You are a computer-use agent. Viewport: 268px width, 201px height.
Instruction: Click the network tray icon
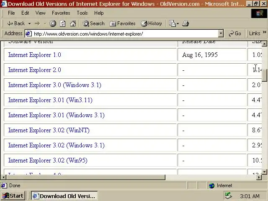(x=228, y=196)
